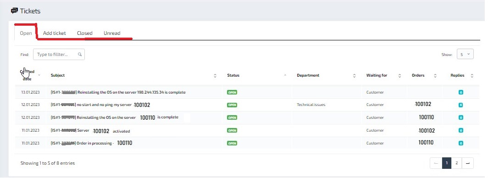
Task: Open ticket 'no start and no ping my server'
Action: coord(100,105)
